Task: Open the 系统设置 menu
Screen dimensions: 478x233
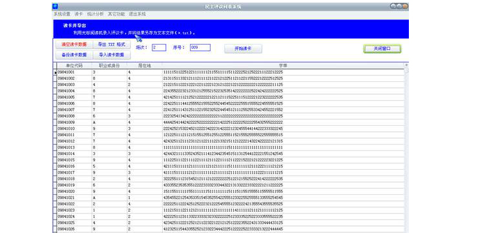Action: pos(62,14)
